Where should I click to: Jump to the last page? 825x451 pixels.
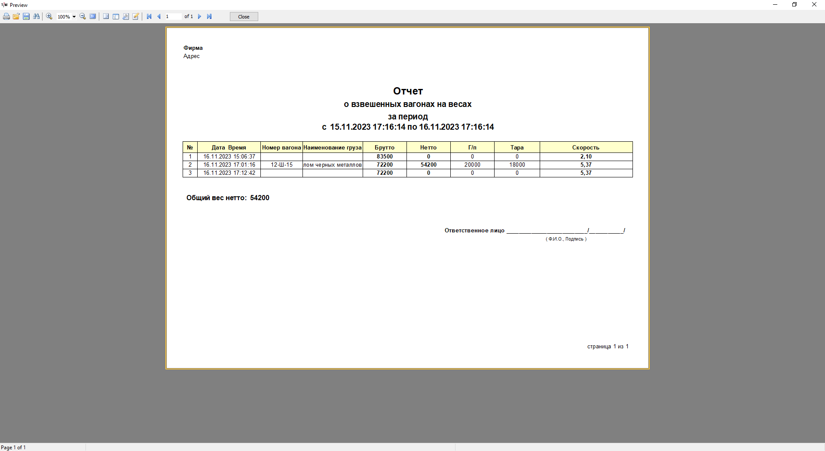click(x=209, y=17)
